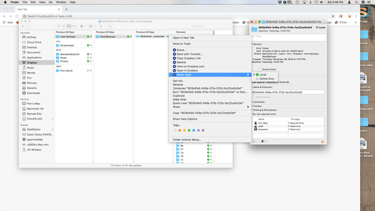Choose Open in New Tab
The width and height of the screenshot is (375, 211).
click(x=184, y=38)
